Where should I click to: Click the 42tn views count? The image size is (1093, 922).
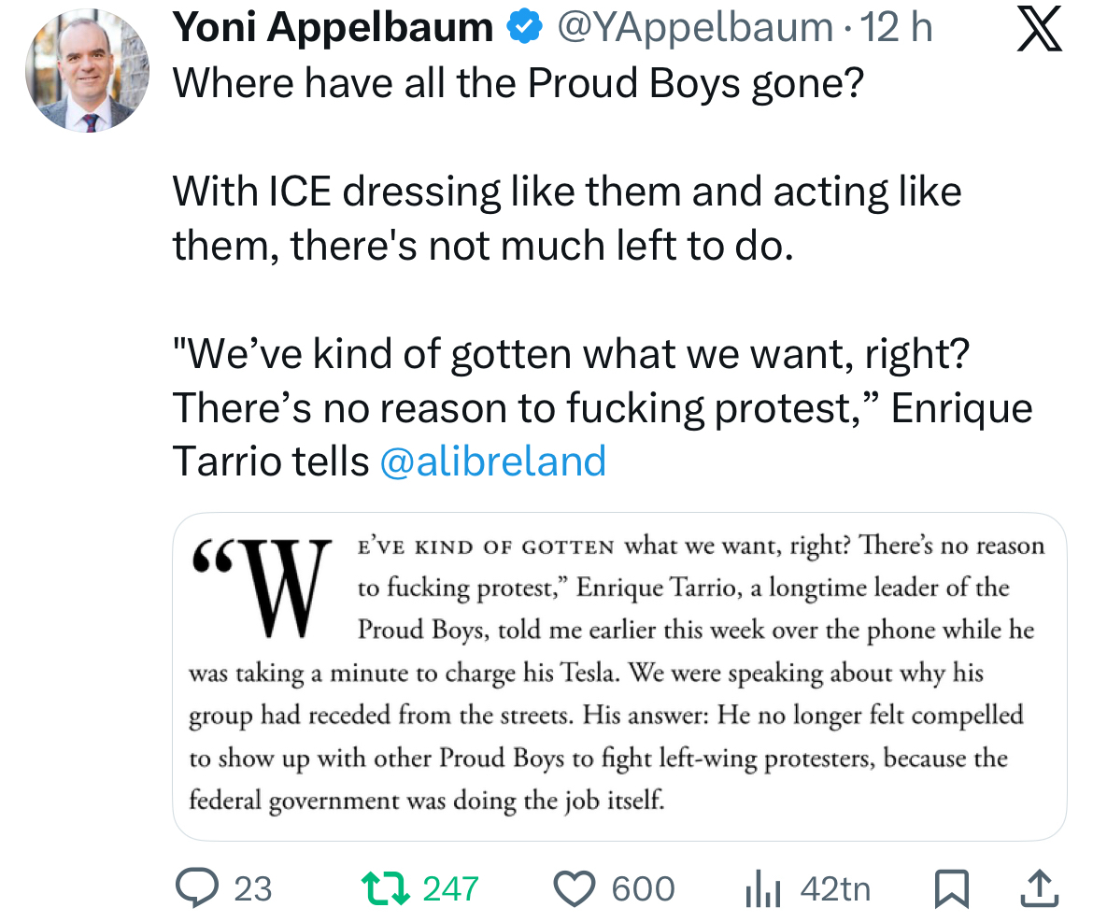(x=835, y=888)
